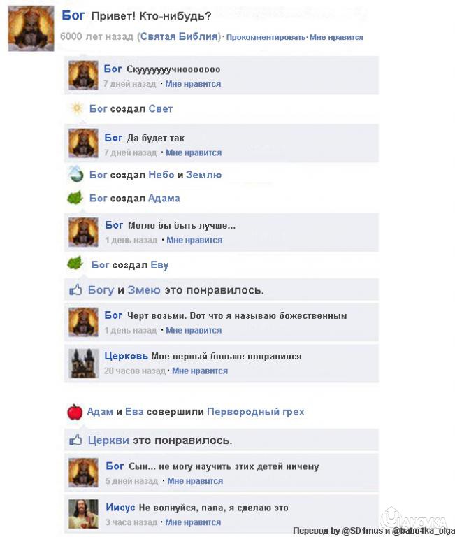Like the 'Скууууучнооооооо' comment
Screen dimensions: 455x537
tap(193, 84)
